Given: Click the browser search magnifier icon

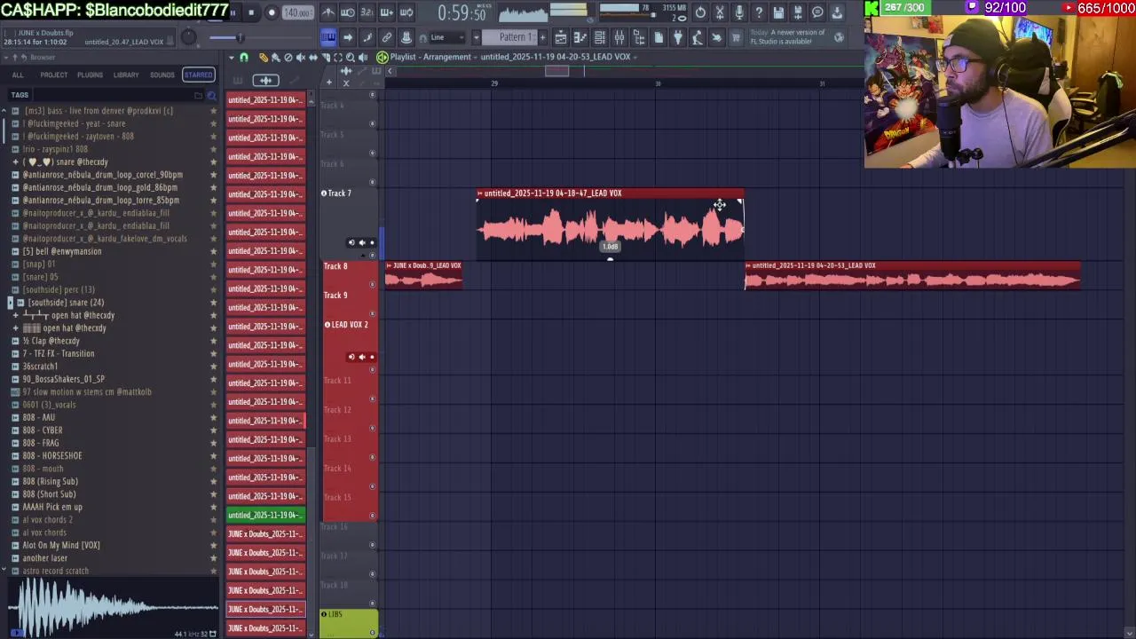Looking at the screenshot, I should tap(211, 95).
